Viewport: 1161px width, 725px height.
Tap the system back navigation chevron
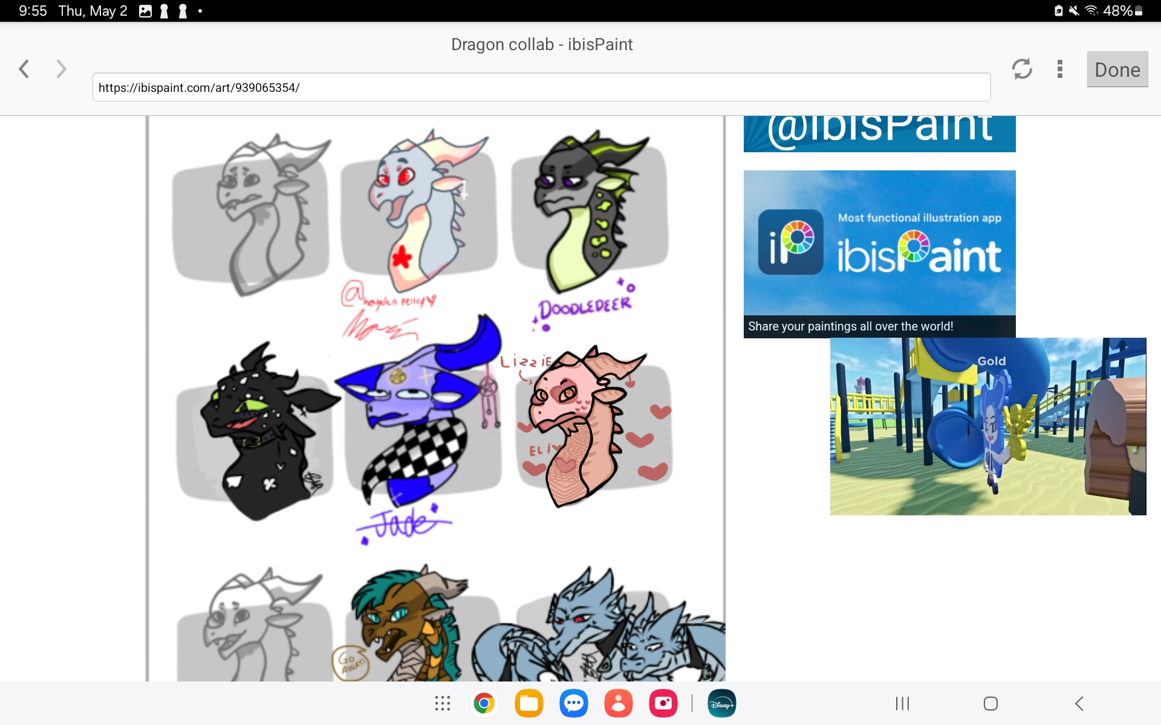click(1079, 703)
